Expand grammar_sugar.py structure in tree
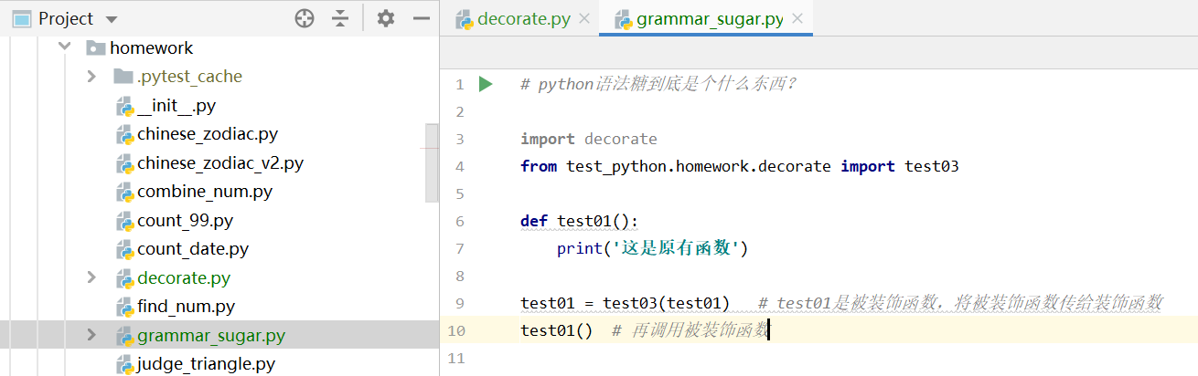Image resolution: width=1198 pixels, height=376 pixels. click(91, 335)
